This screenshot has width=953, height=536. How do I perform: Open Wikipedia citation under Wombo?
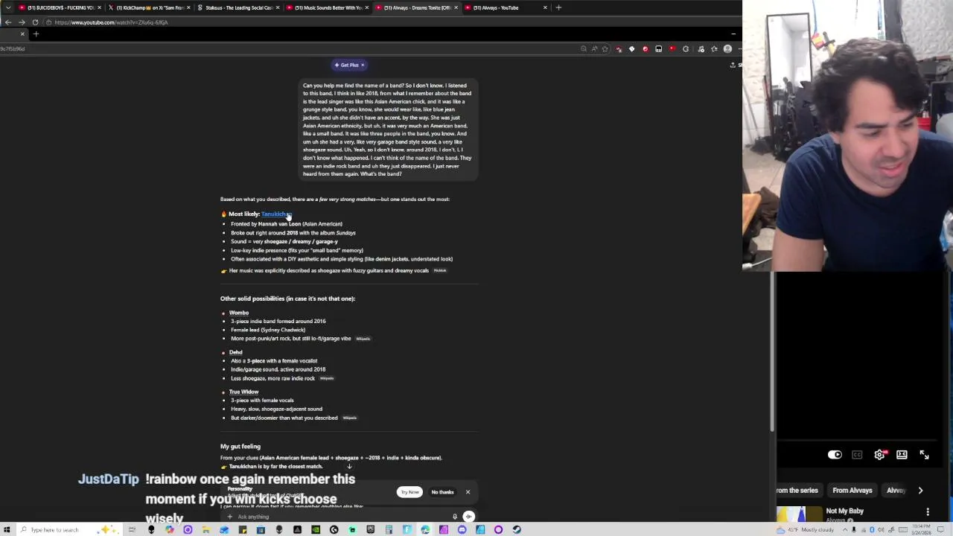(363, 339)
